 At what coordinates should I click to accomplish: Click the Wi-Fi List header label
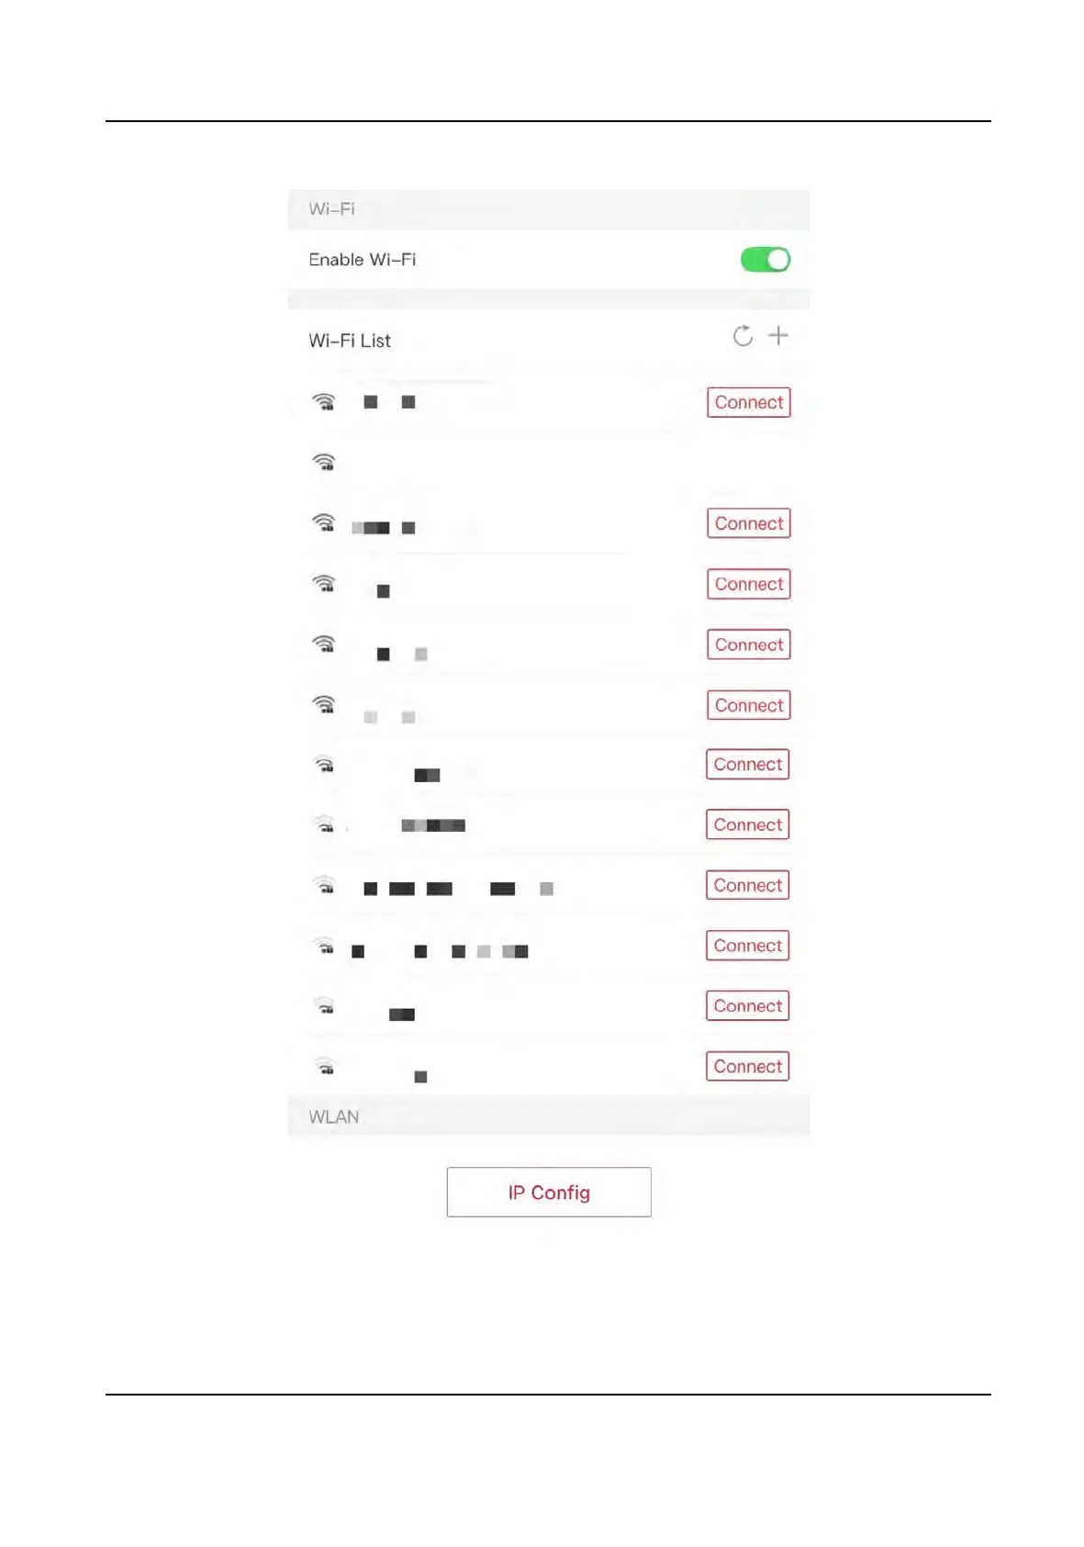pos(350,341)
